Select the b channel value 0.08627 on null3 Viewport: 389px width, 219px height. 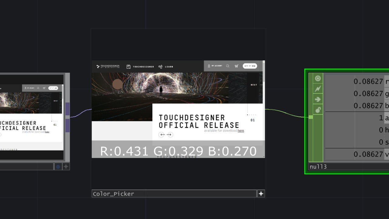point(368,106)
